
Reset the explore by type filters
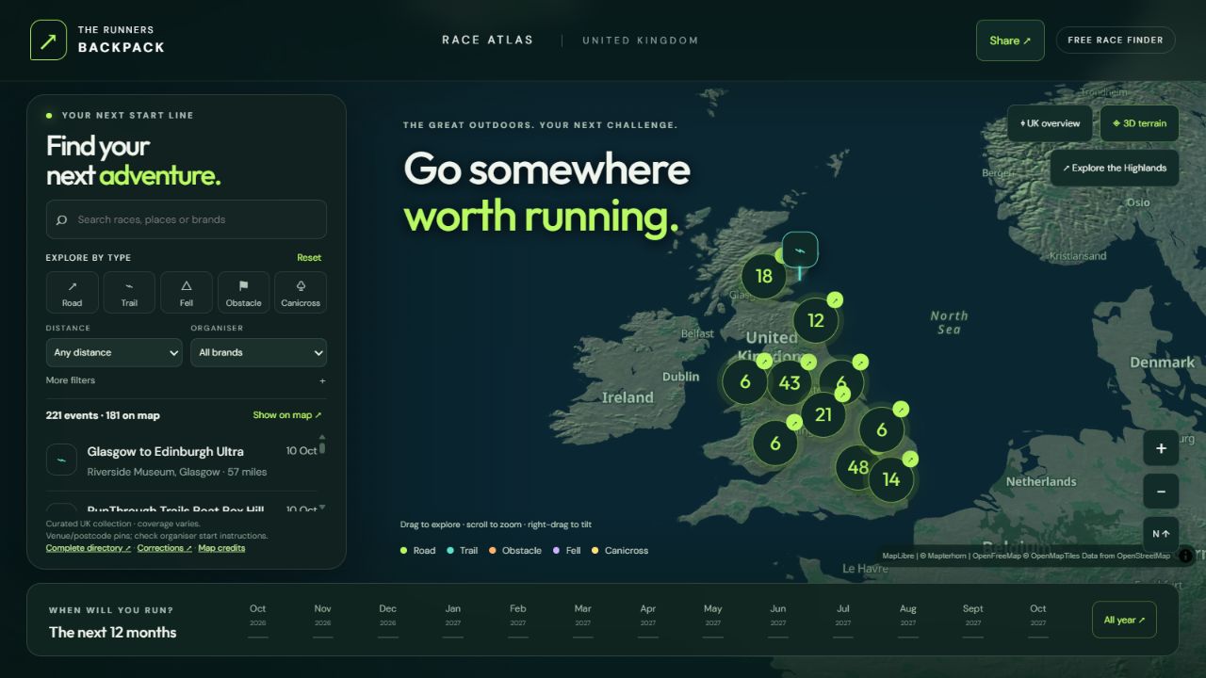coord(309,257)
